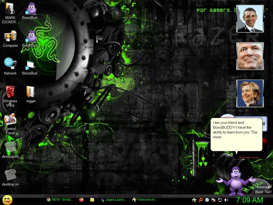Select the yellow folder icon beside Windows Vista
Screen dimensions: 273x205
(31, 94)
